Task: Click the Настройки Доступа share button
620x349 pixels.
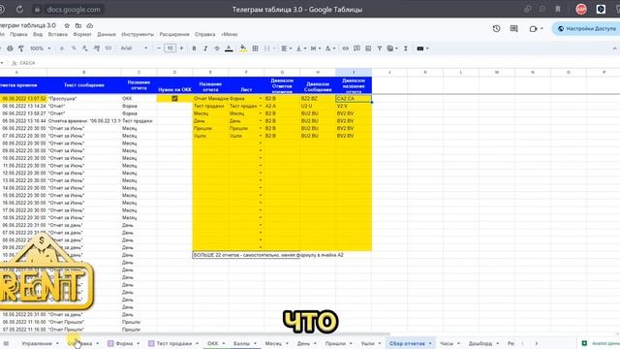Action: (587, 28)
